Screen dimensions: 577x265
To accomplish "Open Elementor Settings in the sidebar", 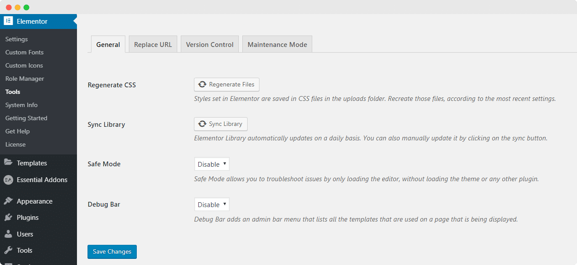I will click(x=17, y=39).
